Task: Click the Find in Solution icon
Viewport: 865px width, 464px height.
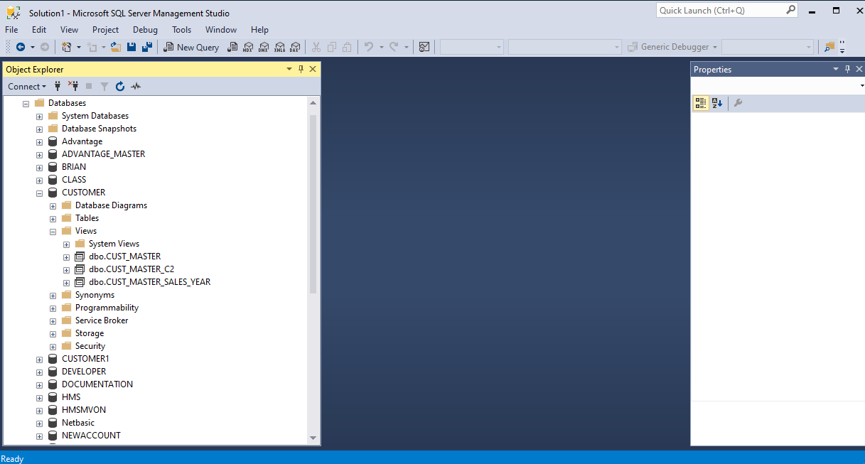Action: click(x=829, y=47)
